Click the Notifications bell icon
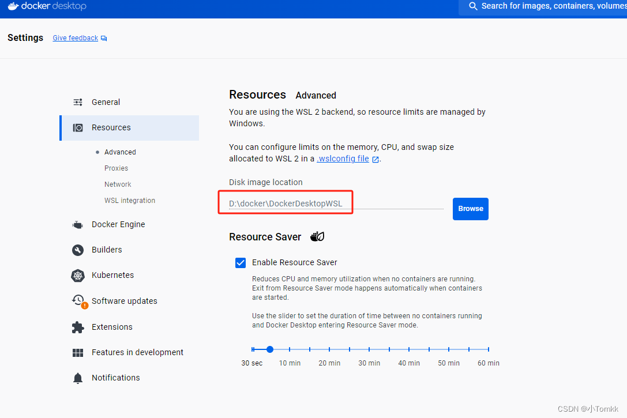 [78, 378]
